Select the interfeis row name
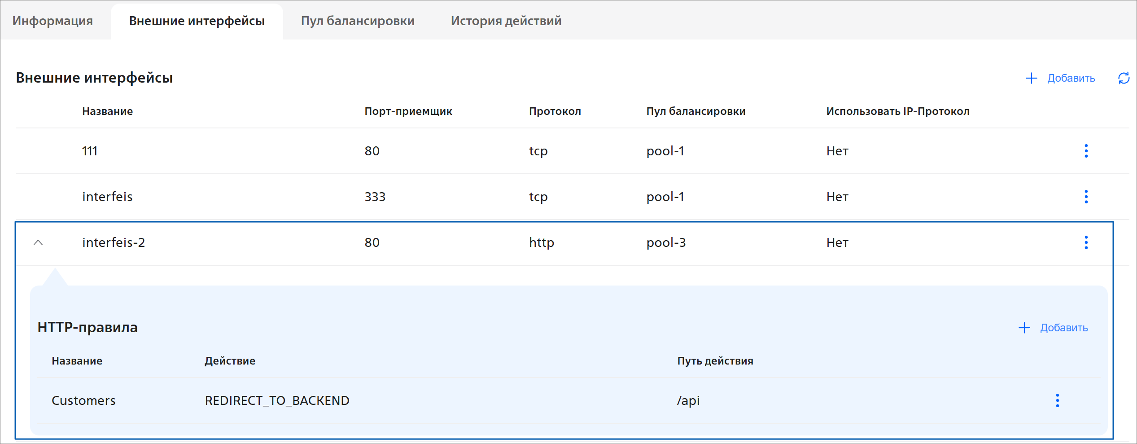The image size is (1137, 444). 107,197
